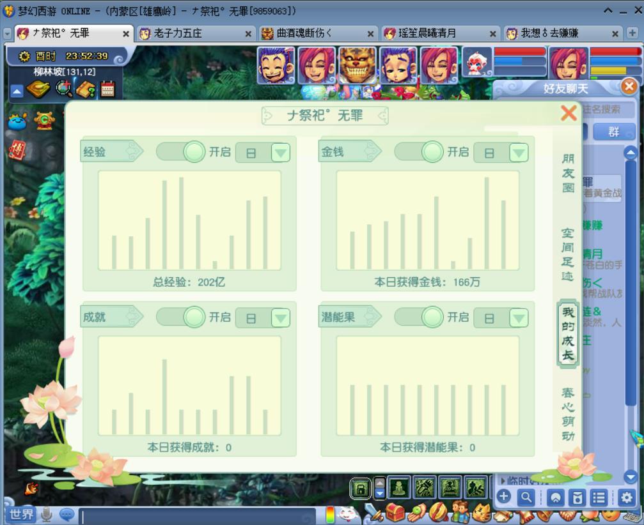This screenshot has width=644, height=525.
Task: Open the golden lantern shop icon
Action: click(x=44, y=121)
